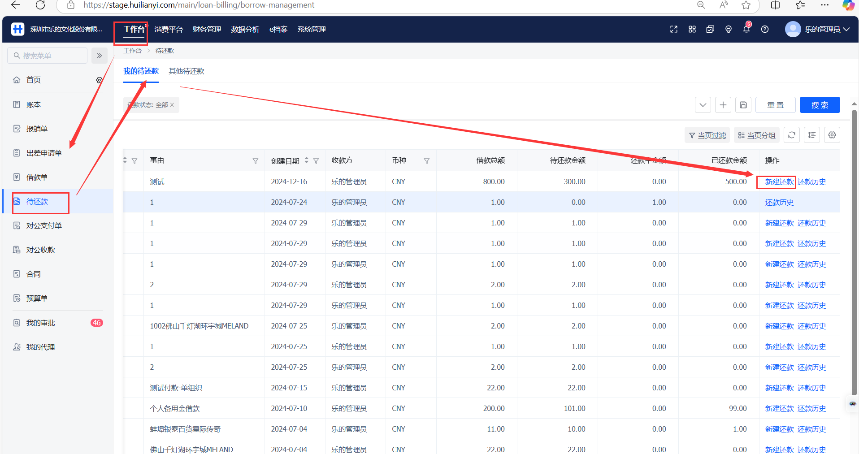Open the e档案 top menu

click(278, 29)
